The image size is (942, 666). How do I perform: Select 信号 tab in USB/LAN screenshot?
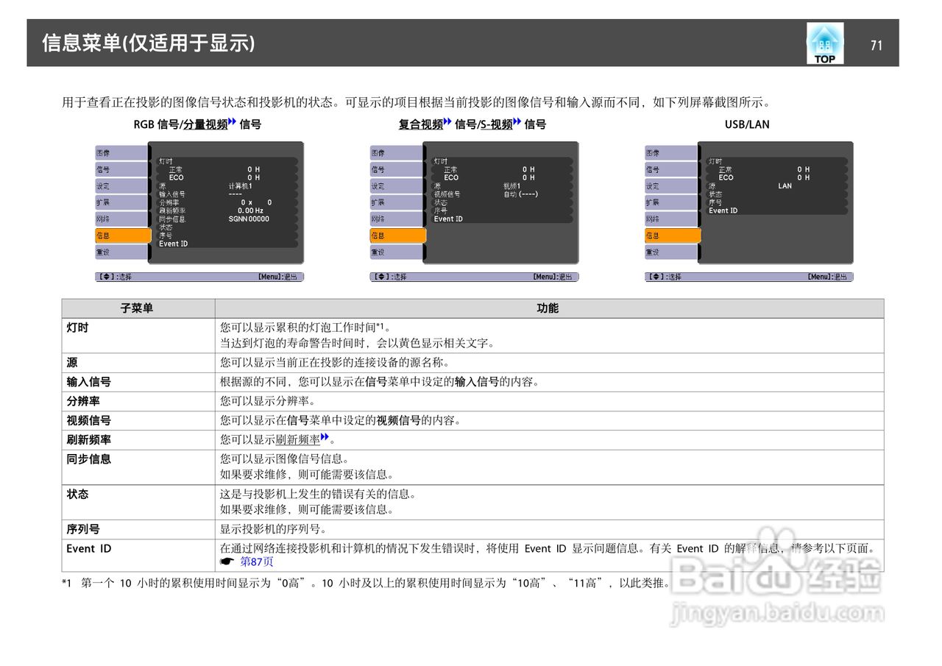[673, 169]
